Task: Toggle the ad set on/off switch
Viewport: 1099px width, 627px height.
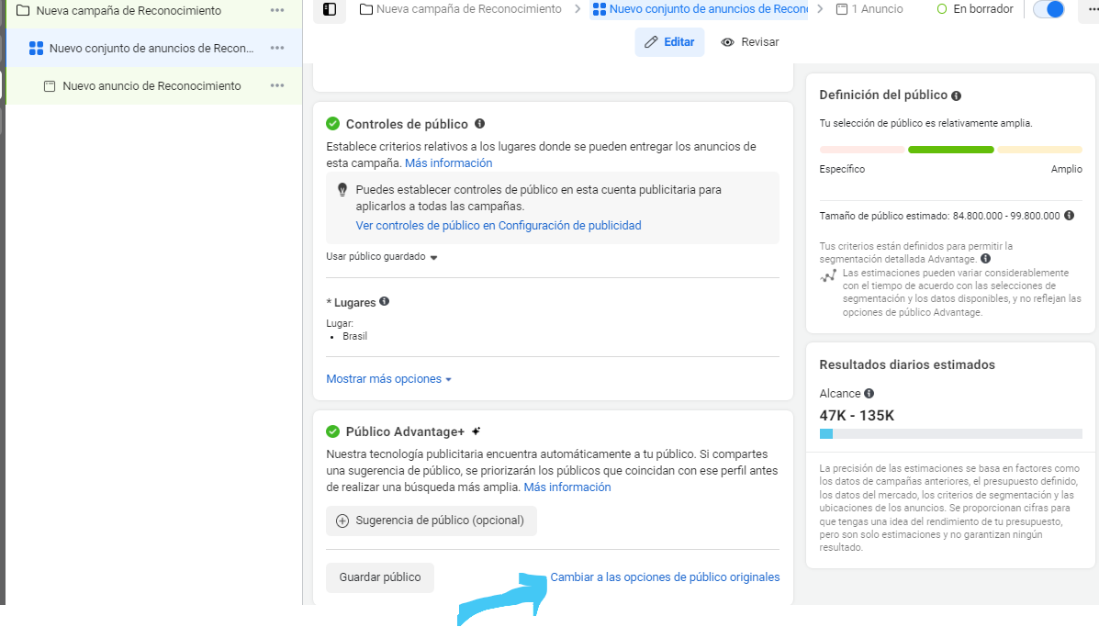Action: click(x=1048, y=9)
